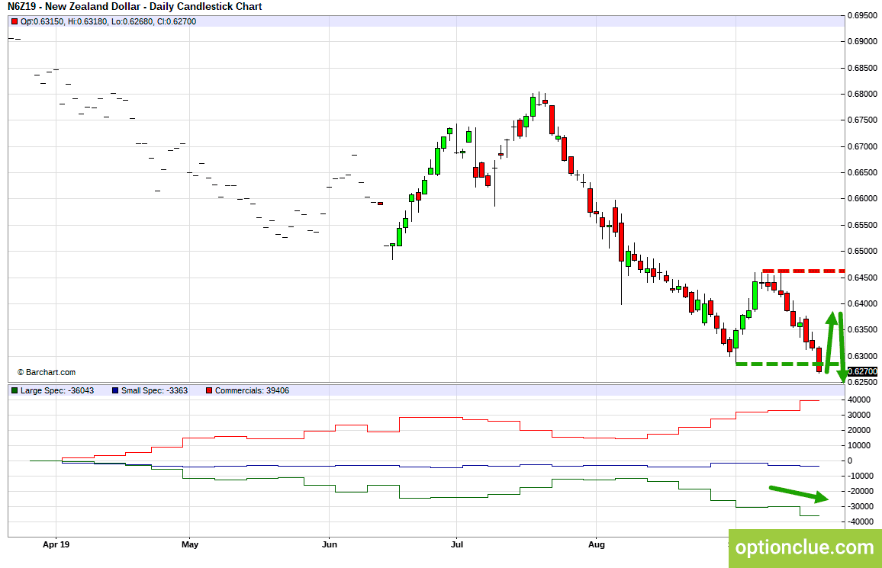Click the 0.65500 price axis label

[862, 225]
